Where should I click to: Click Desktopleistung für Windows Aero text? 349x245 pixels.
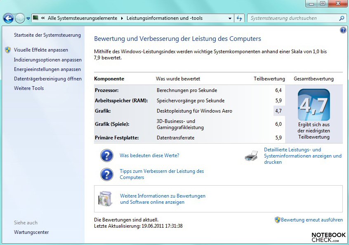pyautogui.click(x=194, y=111)
